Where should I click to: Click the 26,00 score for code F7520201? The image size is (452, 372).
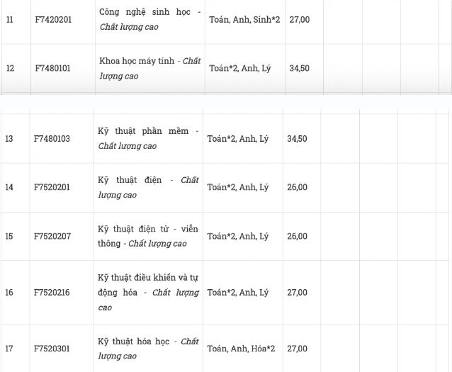click(297, 187)
